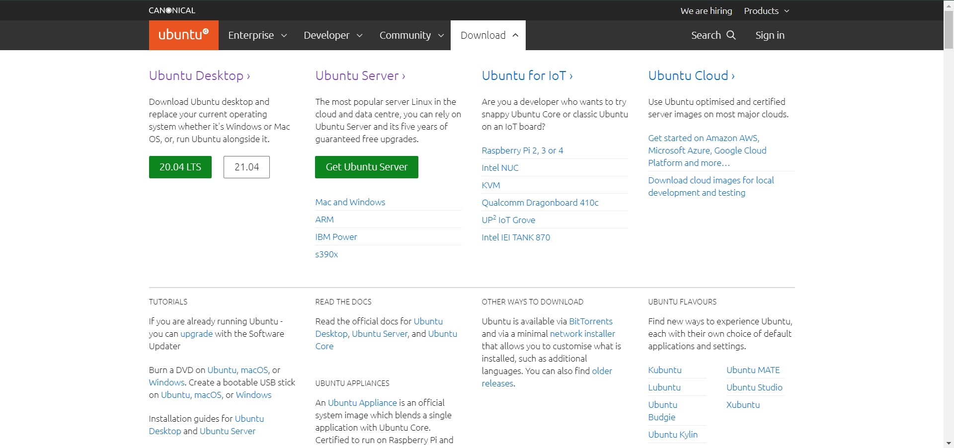The height and width of the screenshot is (448, 954).
Task: Open Ubuntu Server installation guide link
Action: click(x=228, y=431)
